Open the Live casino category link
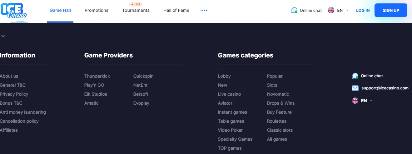Viewport: 412px width, 154px height. coord(229,94)
